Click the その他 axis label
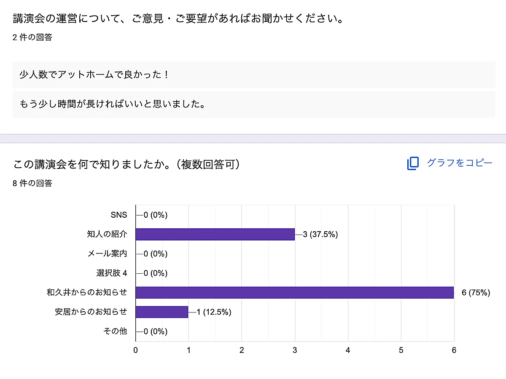The image size is (506, 379). click(115, 331)
